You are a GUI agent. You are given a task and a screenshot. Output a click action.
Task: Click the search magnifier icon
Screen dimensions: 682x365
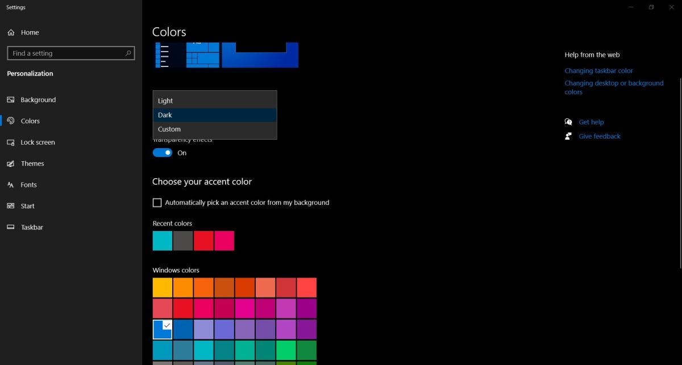(128, 53)
